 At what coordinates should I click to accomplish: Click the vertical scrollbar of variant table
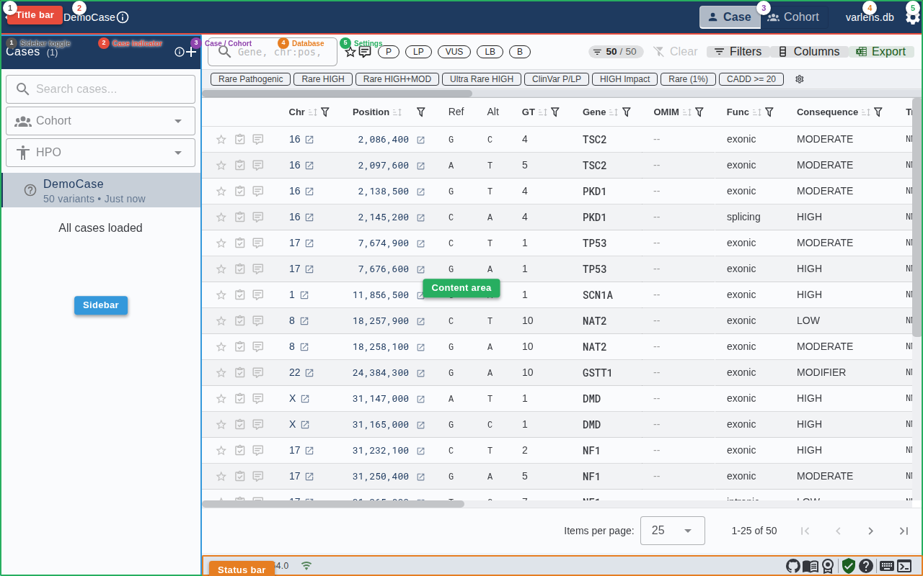coord(917,216)
